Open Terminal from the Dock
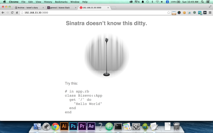The height and width of the screenshot is (133, 213). point(118,126)
